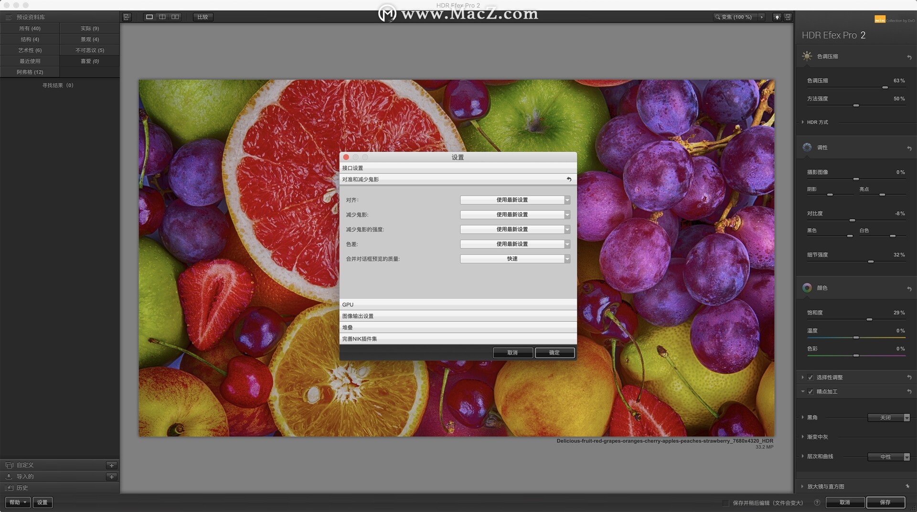
Task: Expand 放大镜与直方图 panel
Action: point(803,486)
